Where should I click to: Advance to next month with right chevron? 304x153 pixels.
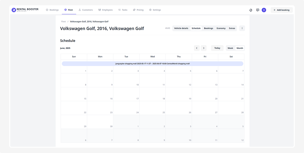click(204, 48)
